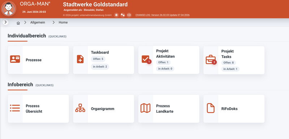289x139 pixels.
Task: Click the ORGA-MAN avatar logo
Action: click(x=8, y=9)
